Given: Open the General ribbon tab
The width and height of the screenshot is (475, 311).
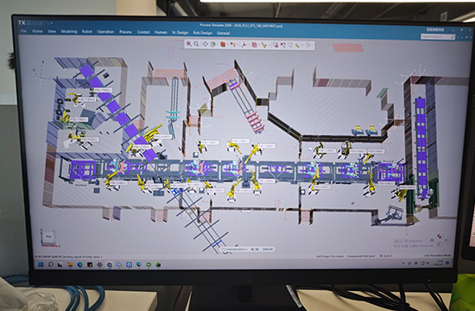Looking at the screenshot, I should click(223, 33).
